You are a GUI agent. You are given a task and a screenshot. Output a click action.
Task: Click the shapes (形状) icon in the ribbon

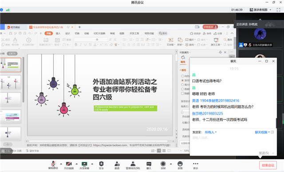point(180,40)
